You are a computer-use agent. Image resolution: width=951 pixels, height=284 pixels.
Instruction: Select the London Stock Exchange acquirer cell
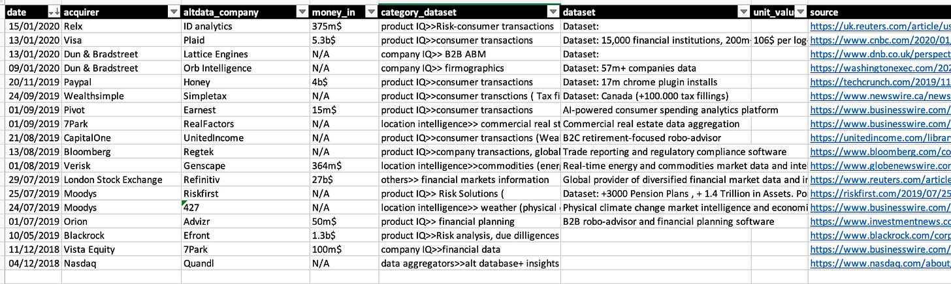point(121,180)
